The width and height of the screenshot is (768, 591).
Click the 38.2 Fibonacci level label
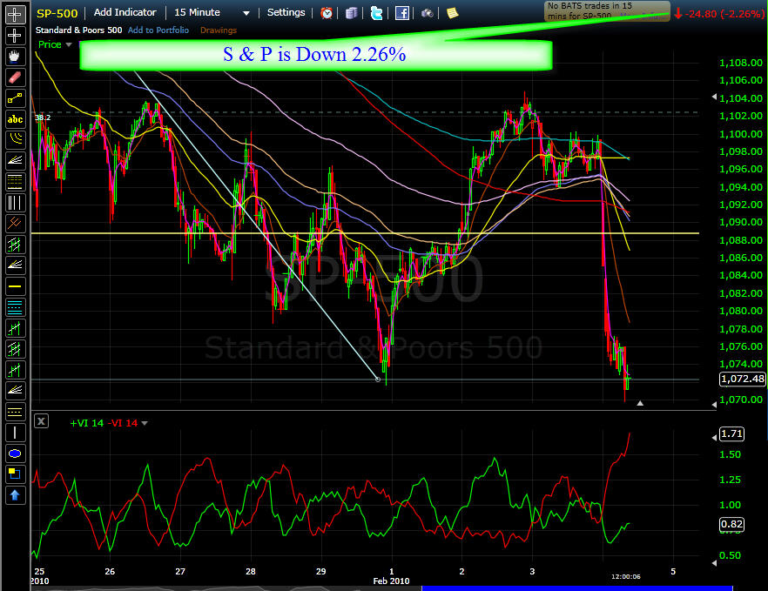(43, 118)
